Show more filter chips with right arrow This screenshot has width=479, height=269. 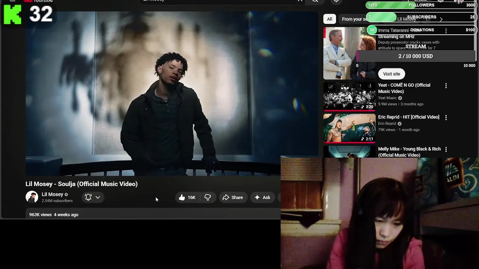point(441,19)
